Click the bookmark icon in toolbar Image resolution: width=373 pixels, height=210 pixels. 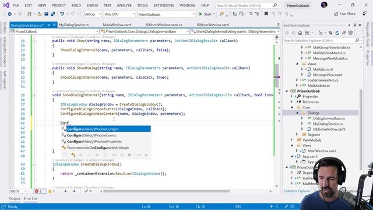tap(266, 14)
